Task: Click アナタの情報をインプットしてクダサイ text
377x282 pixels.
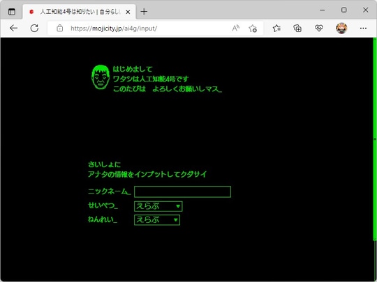Action: point(147,174)
